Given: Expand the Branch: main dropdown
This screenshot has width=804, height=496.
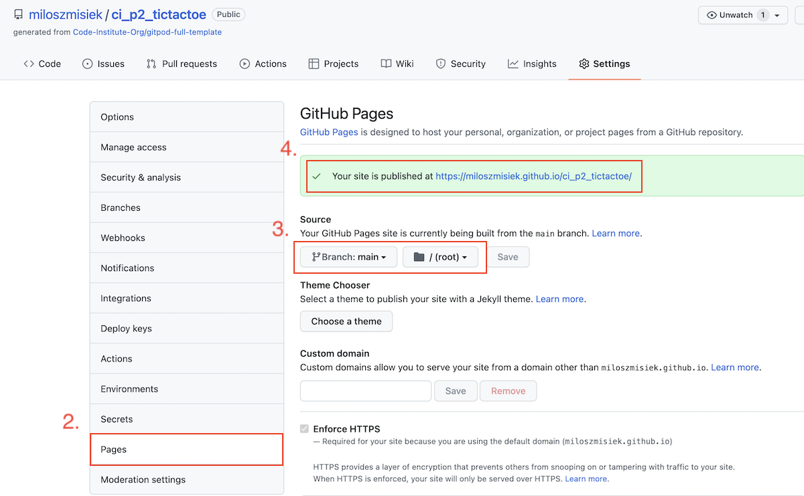Looking at the screenshot, I should coord(348,257).
